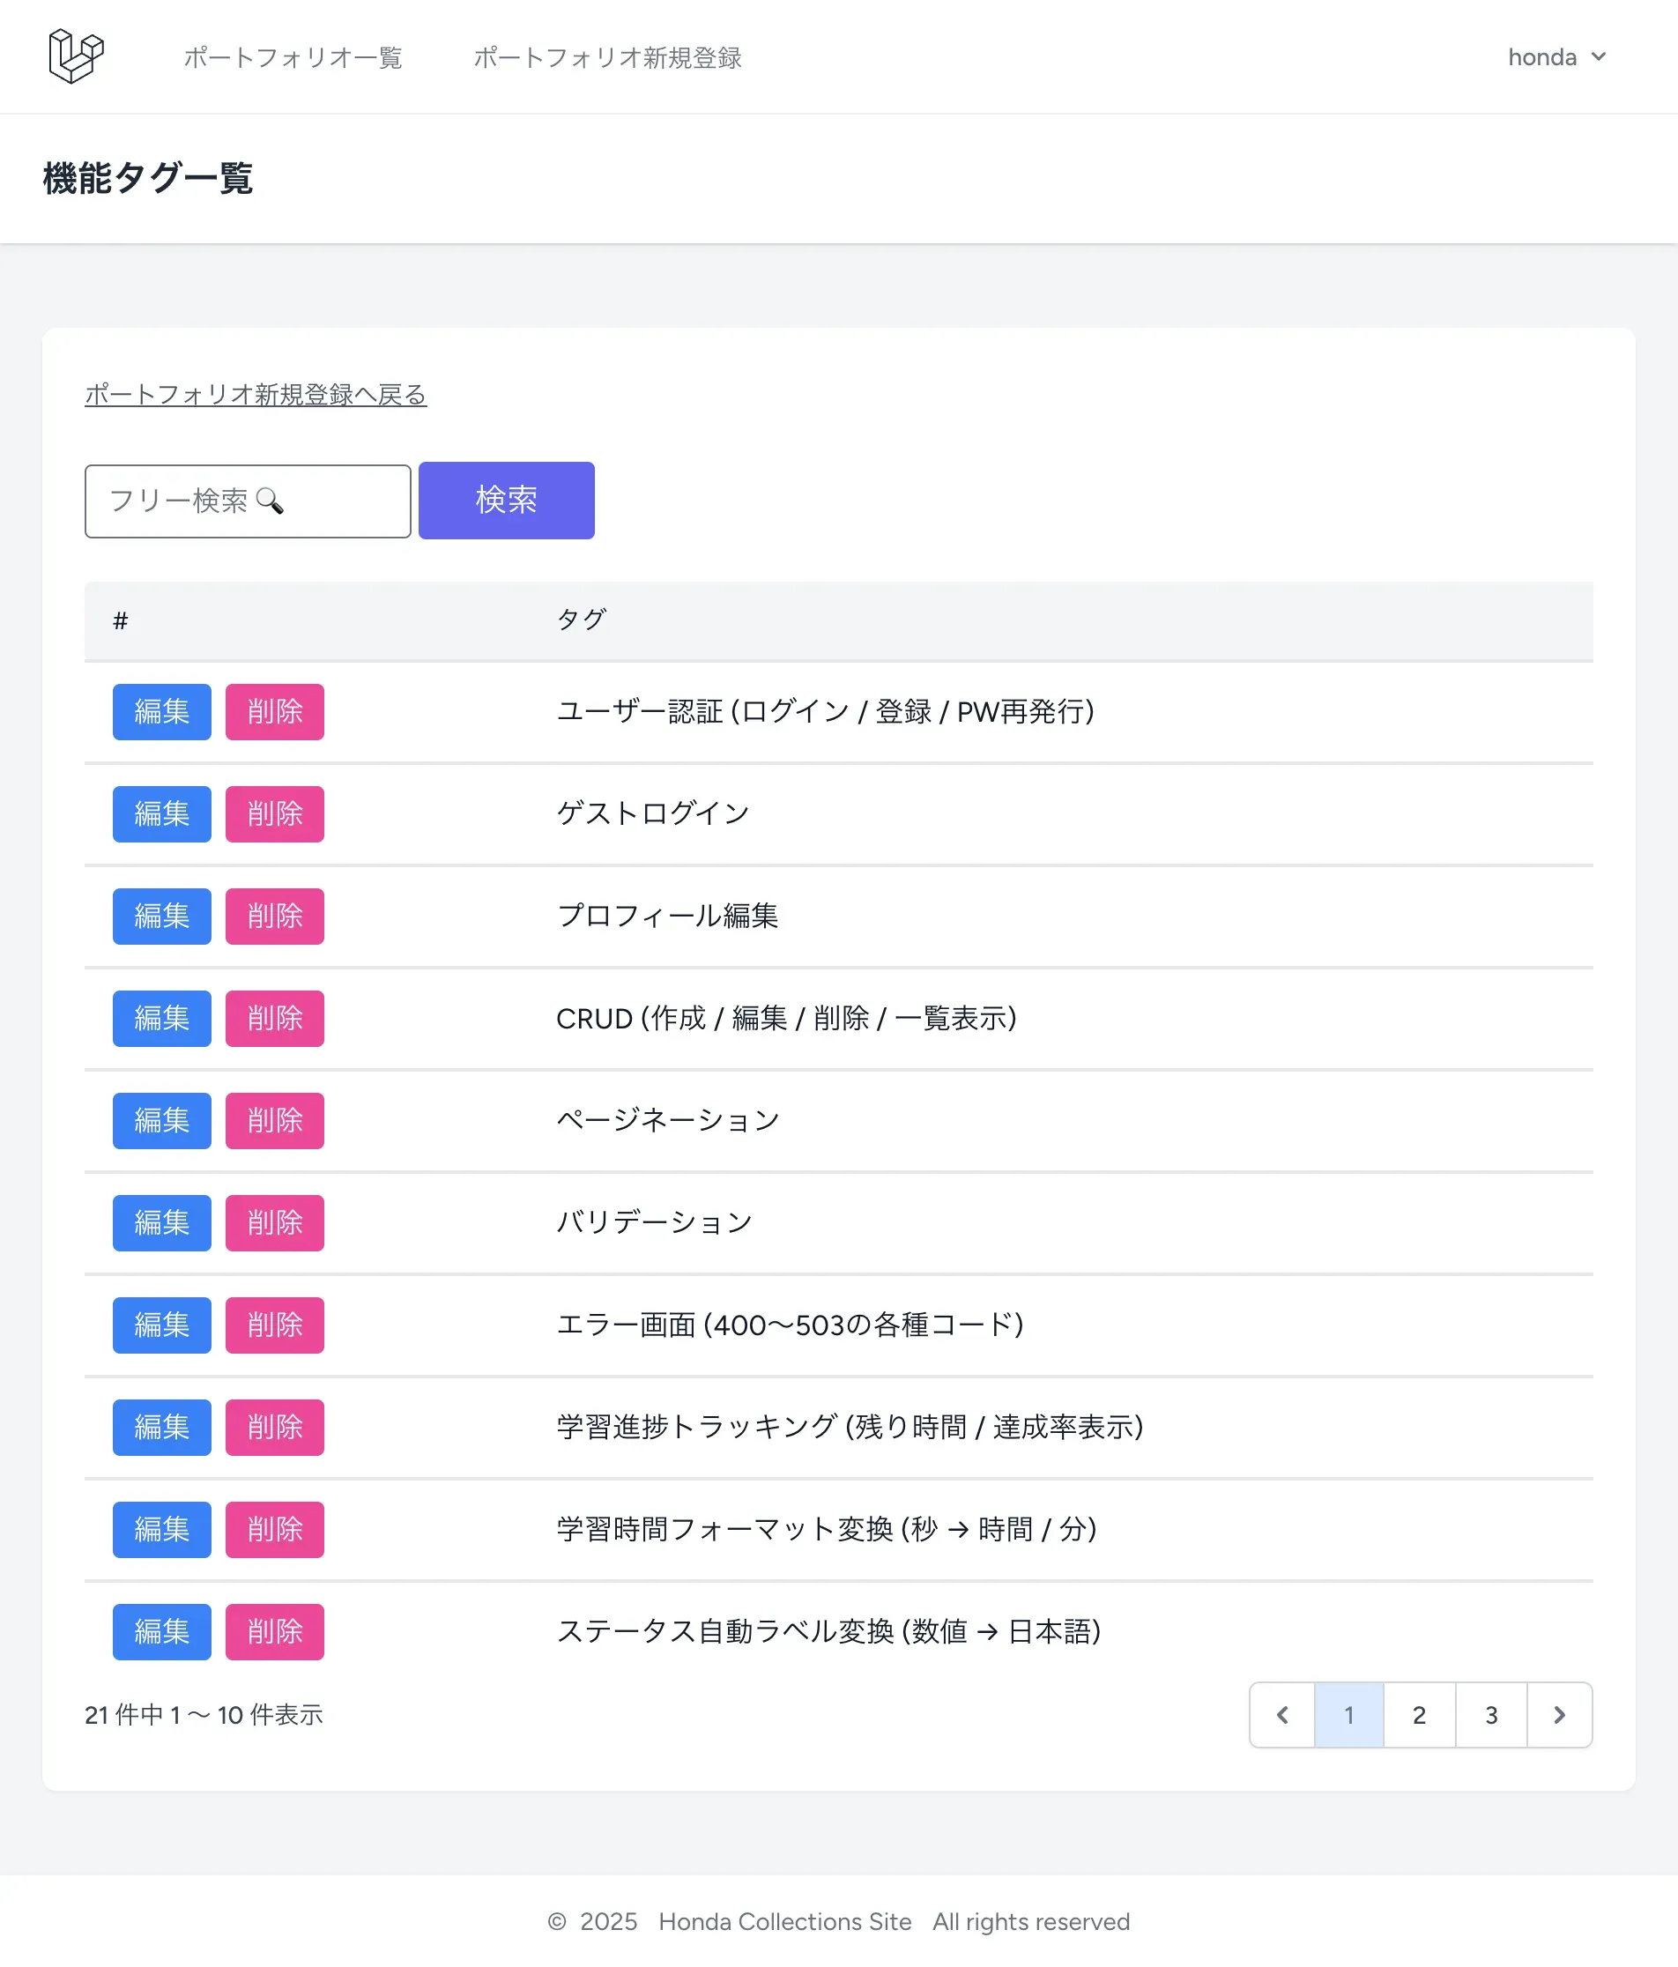Click ステータス自動ラベル変換 tag text

coord(828,1632)
